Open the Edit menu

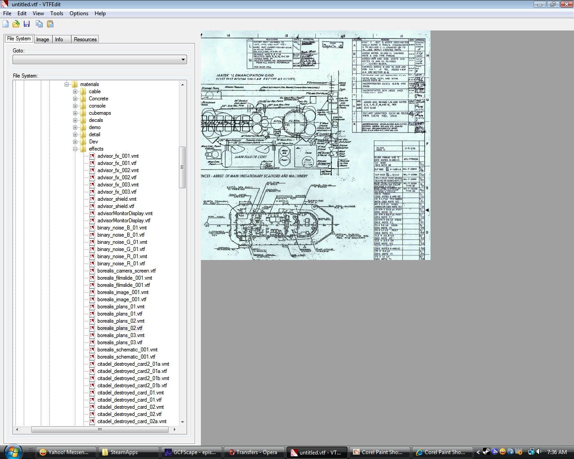(x=22, y=13)
